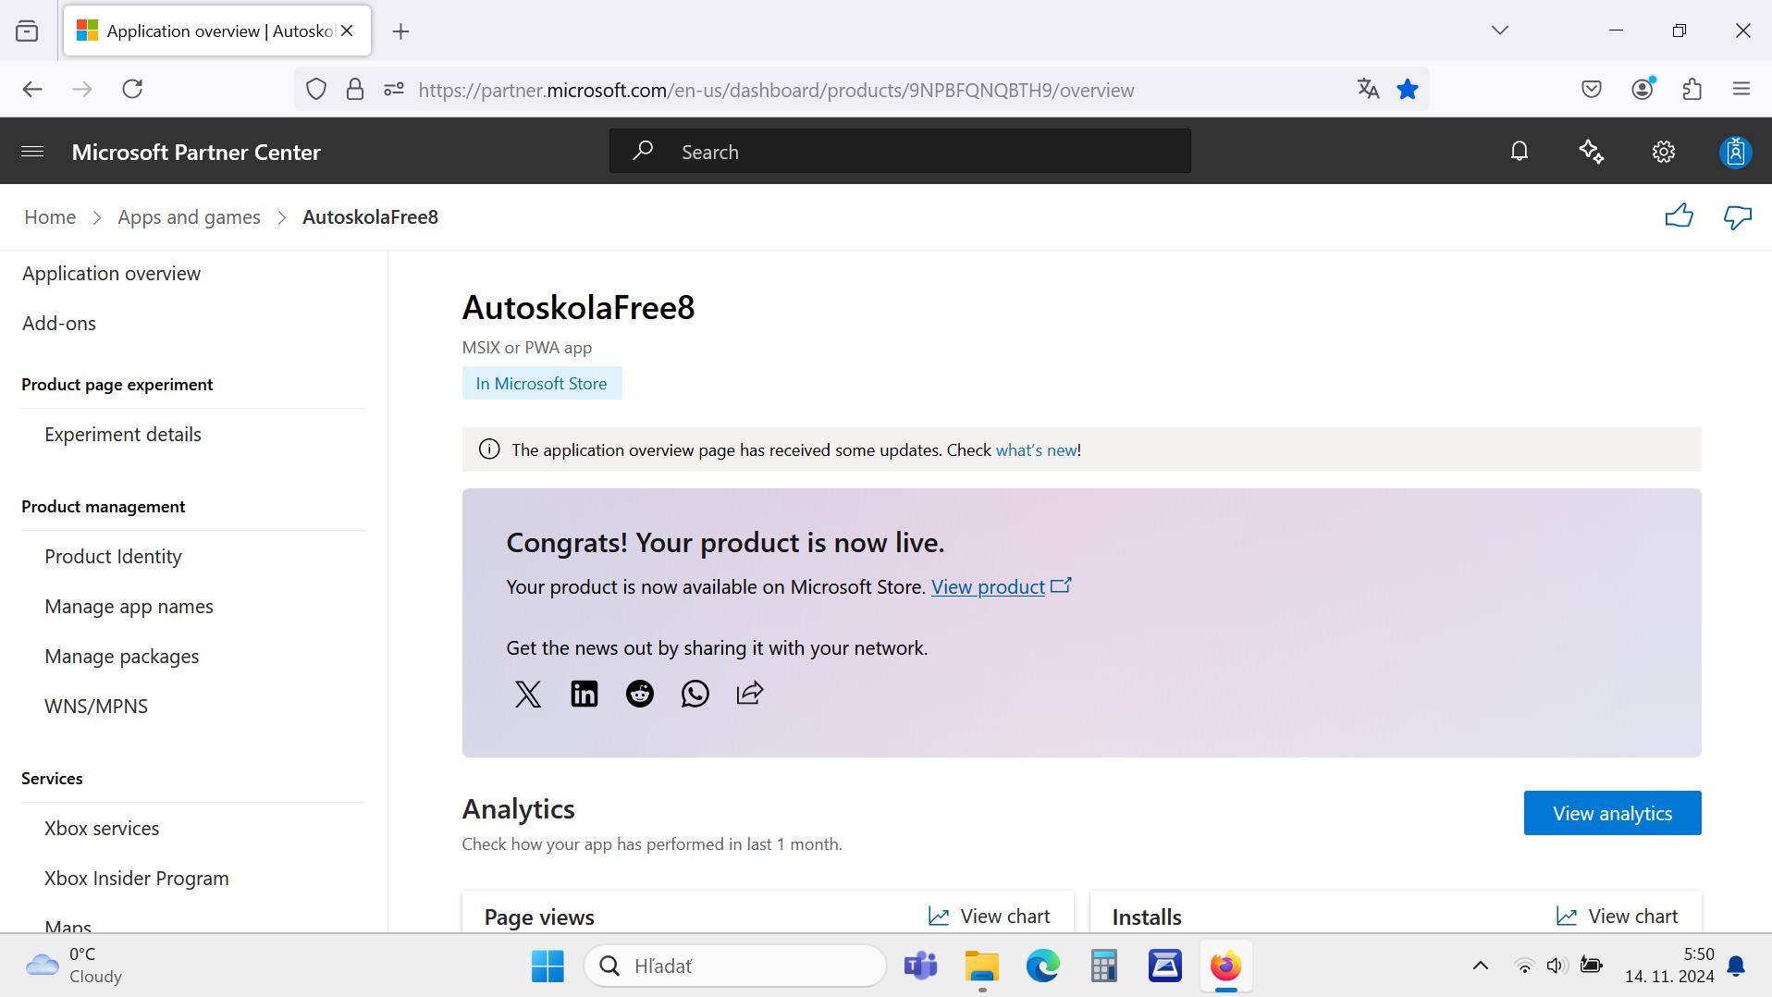Click the View analytics button

(x=1611, y=813)
